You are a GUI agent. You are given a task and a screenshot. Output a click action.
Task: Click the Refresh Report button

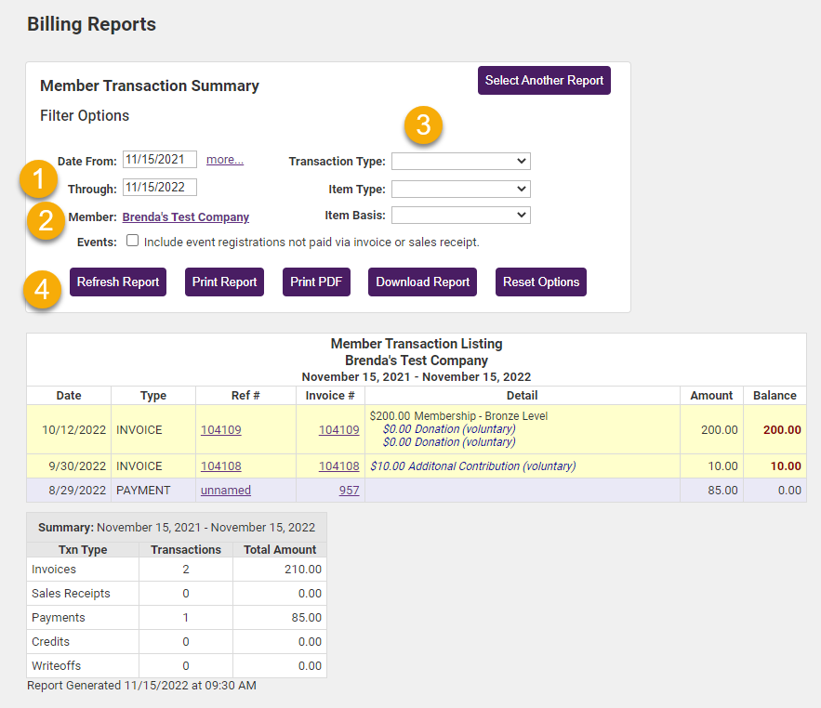[x=117, y=282]
